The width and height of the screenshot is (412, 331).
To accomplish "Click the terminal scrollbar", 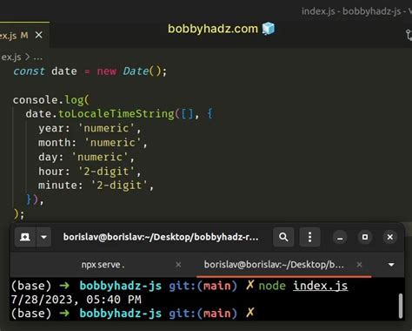I will 401,306.
